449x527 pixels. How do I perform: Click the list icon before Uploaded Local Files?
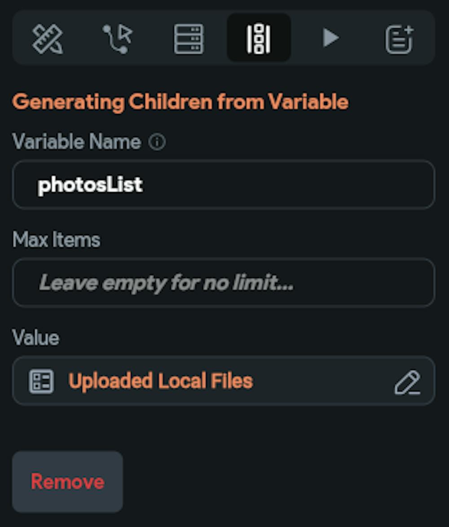coord(41,382)
